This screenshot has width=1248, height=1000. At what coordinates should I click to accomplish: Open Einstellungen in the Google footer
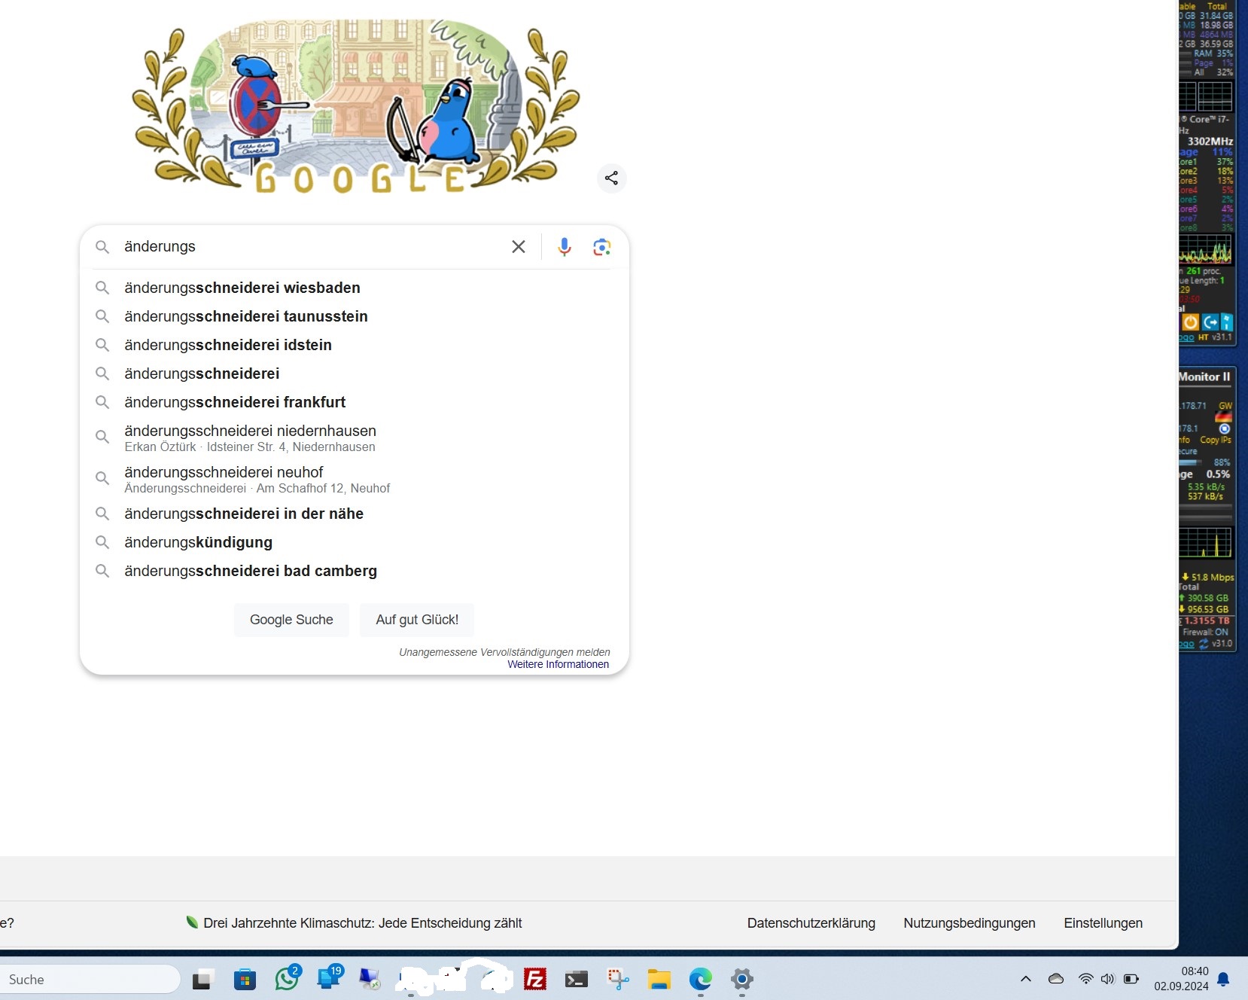(1103, 923)
